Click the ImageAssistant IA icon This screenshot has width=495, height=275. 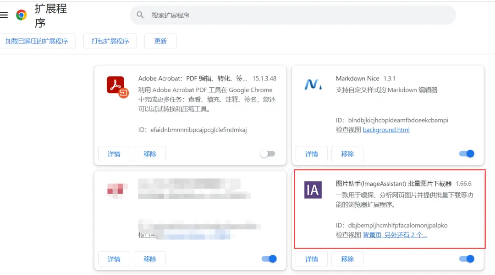tap(313, 190)
